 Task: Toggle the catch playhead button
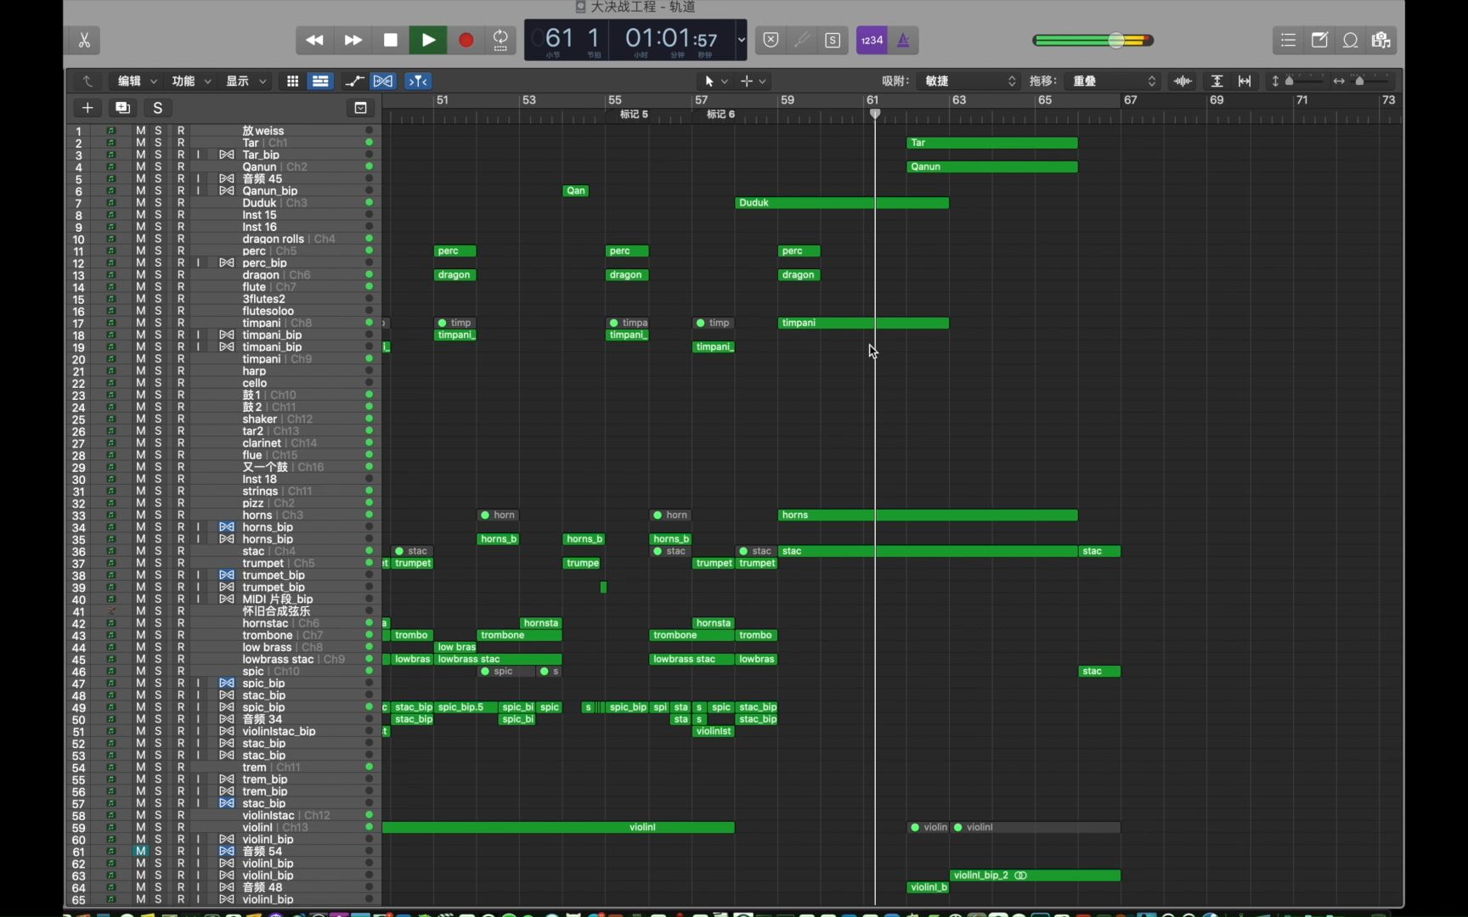click(x=418, y=81)
